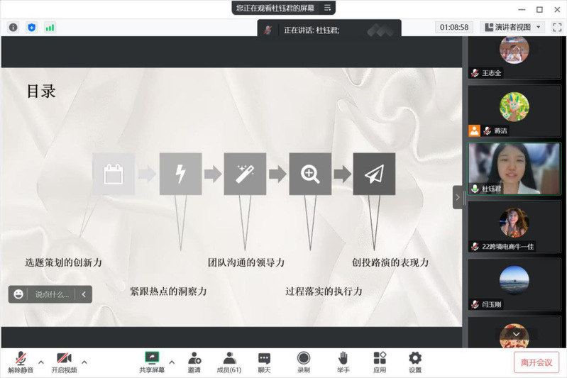This screenshot has height=378, width=567.
Task: Click slide text 紧跟热点的洞察力
Action: tap(168, 291)
